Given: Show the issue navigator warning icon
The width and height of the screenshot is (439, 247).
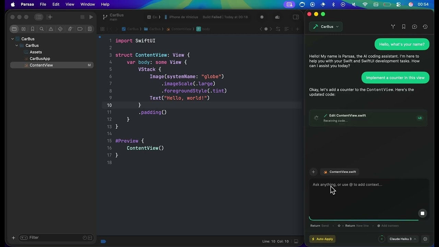Looking at the screenshot, I should [x=51, y=29].
